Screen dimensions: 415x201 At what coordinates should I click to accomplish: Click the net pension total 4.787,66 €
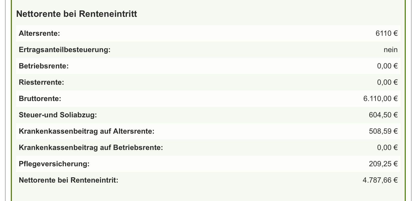tap(380, 180)
